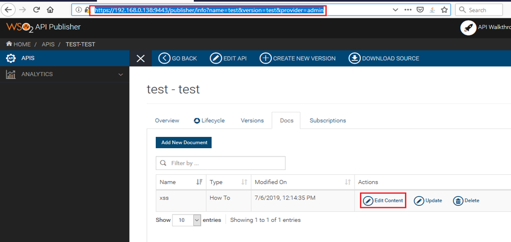The height and width of the screenshot is (242, 511).
Task: Open the site information (i) icon
Action: coord(78,10)
